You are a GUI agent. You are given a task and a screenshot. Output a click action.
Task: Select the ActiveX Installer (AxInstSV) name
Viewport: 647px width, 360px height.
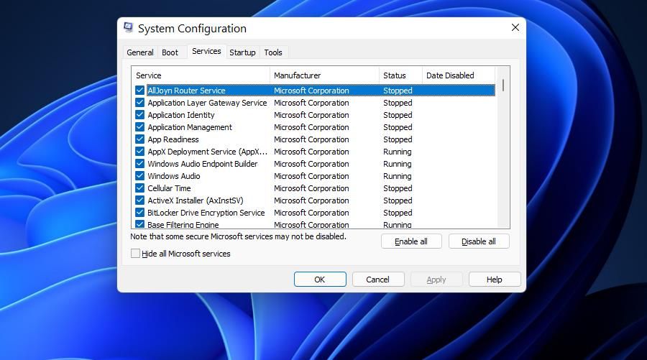[195, 200]
